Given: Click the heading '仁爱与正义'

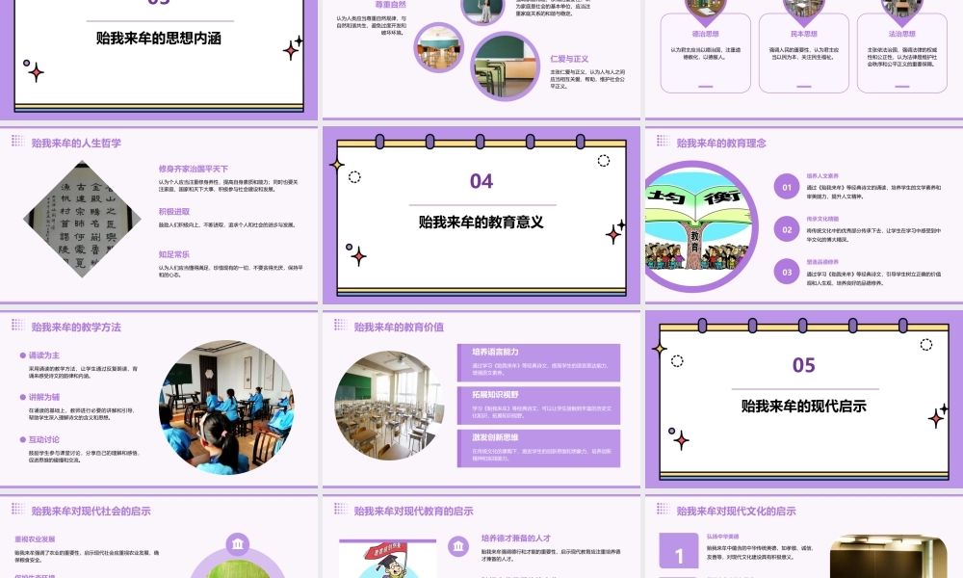Looking at the screenshot, I should (569, 59).
